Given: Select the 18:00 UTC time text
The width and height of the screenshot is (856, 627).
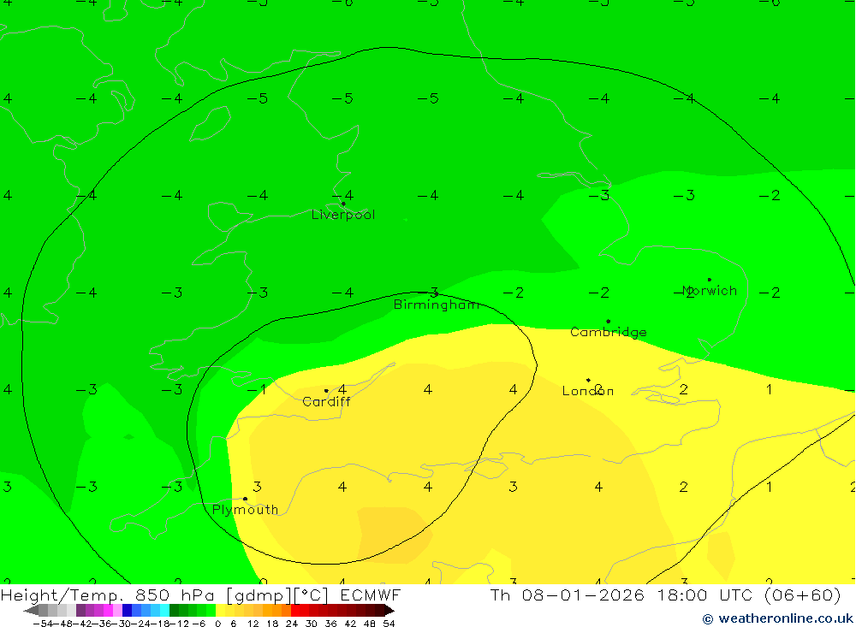Looking at the screenshot, I should (x=704, y=594).
